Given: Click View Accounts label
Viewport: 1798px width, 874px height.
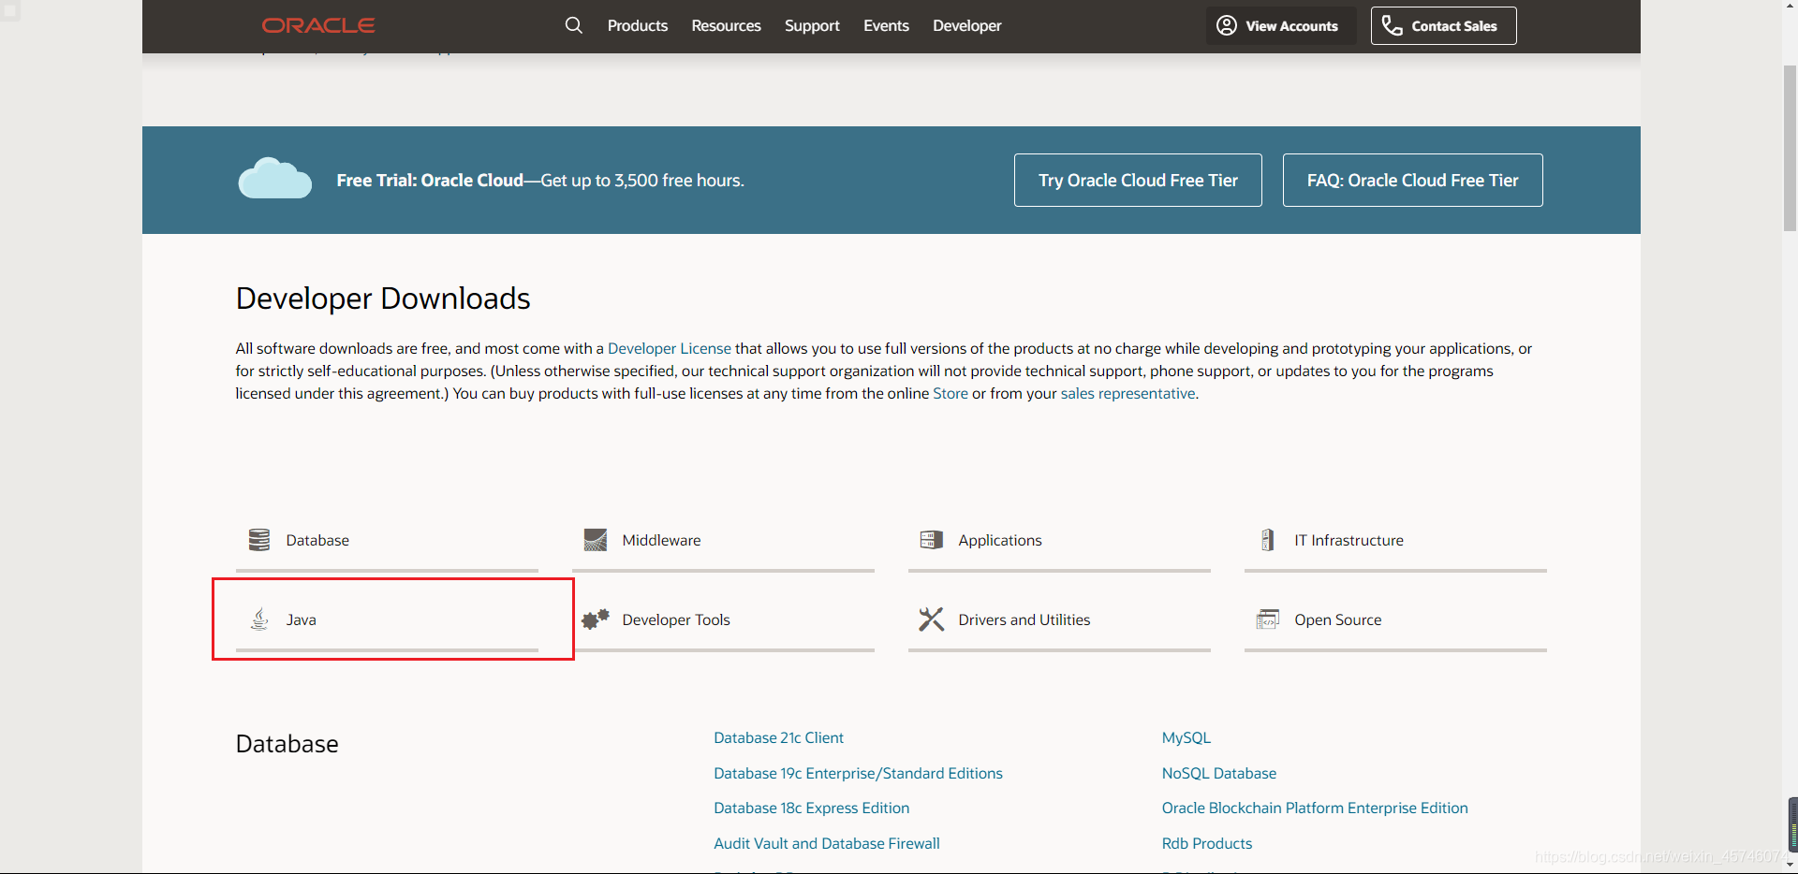Looking at the screenshot, I should [1292, 26].
